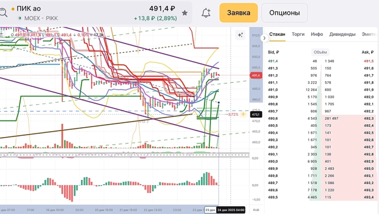Add ПИК ао to favorites with star
379x214 pixels.
pos(184,13)
